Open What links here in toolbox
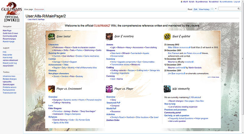Screen dimensions: 244x134 [9, 76]
